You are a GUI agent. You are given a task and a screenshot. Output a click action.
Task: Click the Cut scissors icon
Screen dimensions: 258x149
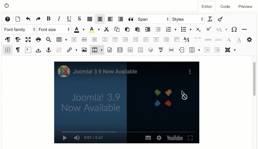pyautogui.click(x=106, y=29)
